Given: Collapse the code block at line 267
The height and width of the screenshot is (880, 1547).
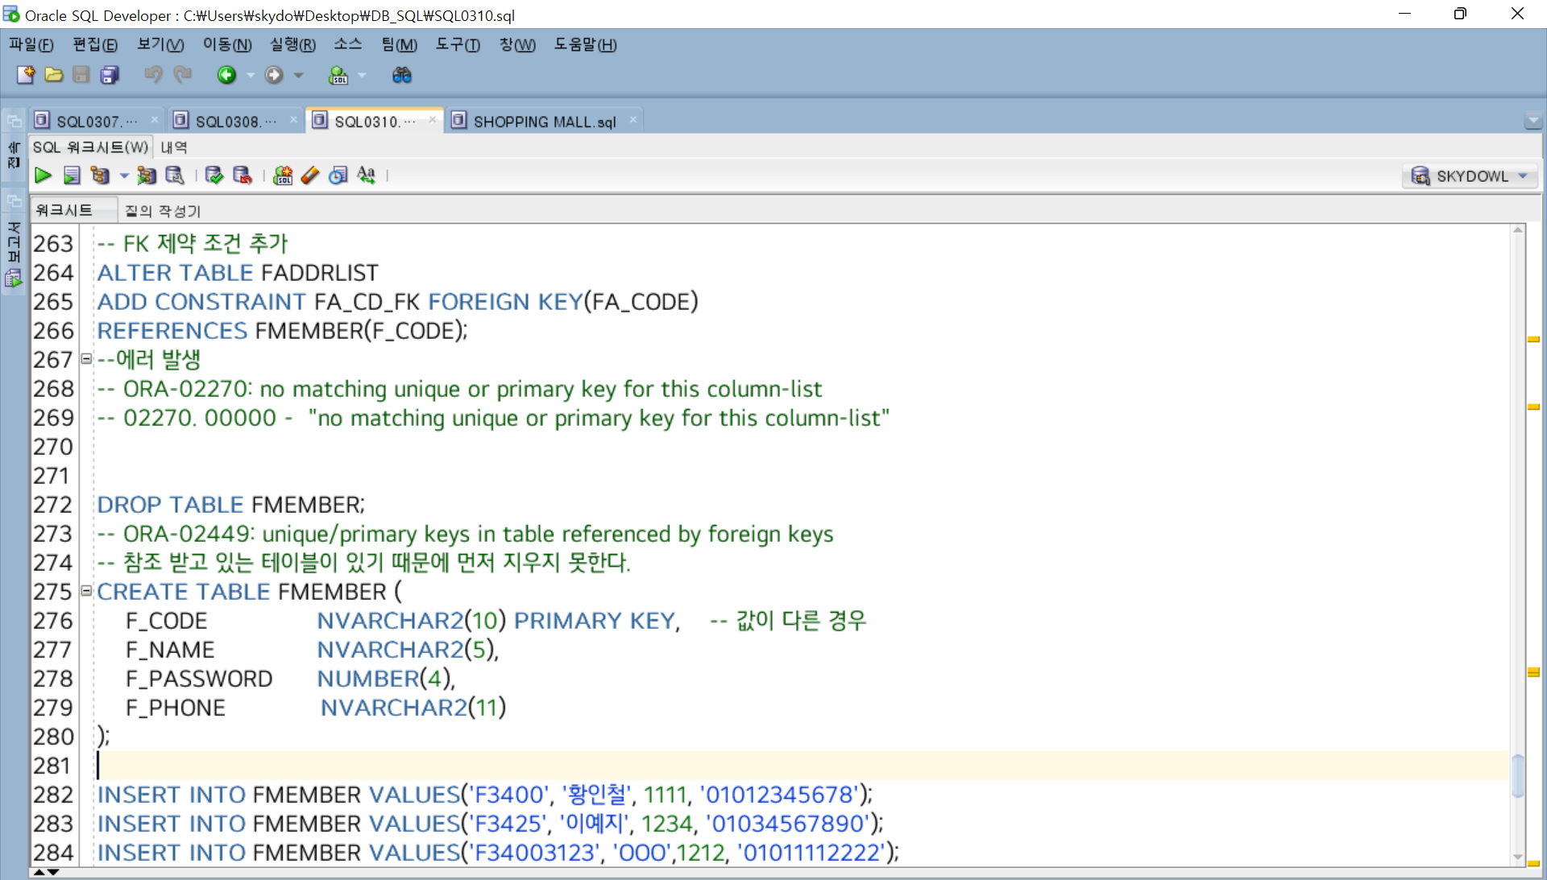Looking at the screenshot, I should pyautogui.click(x=86, y=359).
